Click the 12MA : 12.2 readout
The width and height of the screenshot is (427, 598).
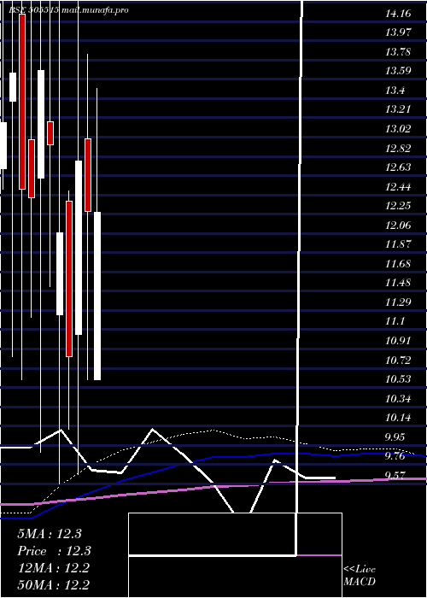tap(54, 568)
